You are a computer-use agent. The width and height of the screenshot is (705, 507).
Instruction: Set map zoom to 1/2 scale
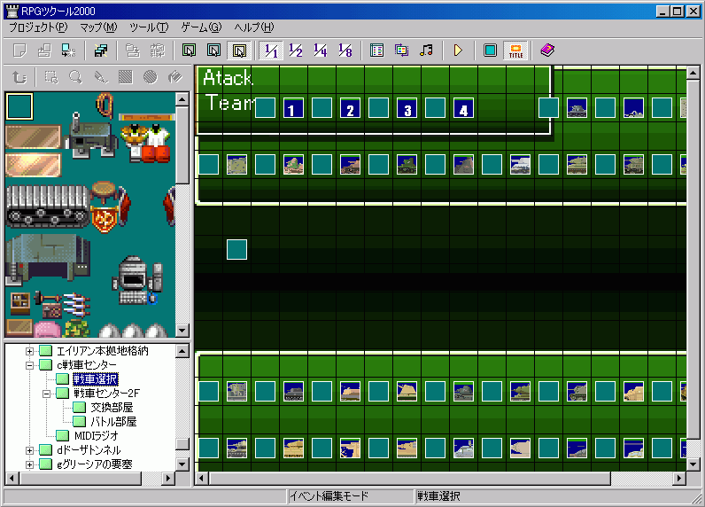(296, 50)
